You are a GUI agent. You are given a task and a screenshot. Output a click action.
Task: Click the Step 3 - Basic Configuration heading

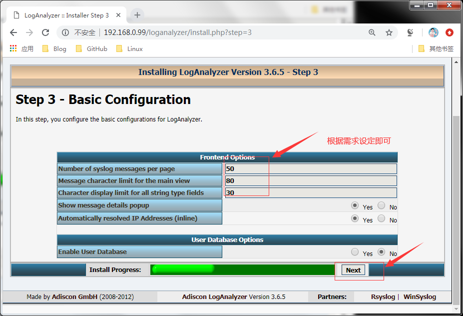[x=103, y=99]
